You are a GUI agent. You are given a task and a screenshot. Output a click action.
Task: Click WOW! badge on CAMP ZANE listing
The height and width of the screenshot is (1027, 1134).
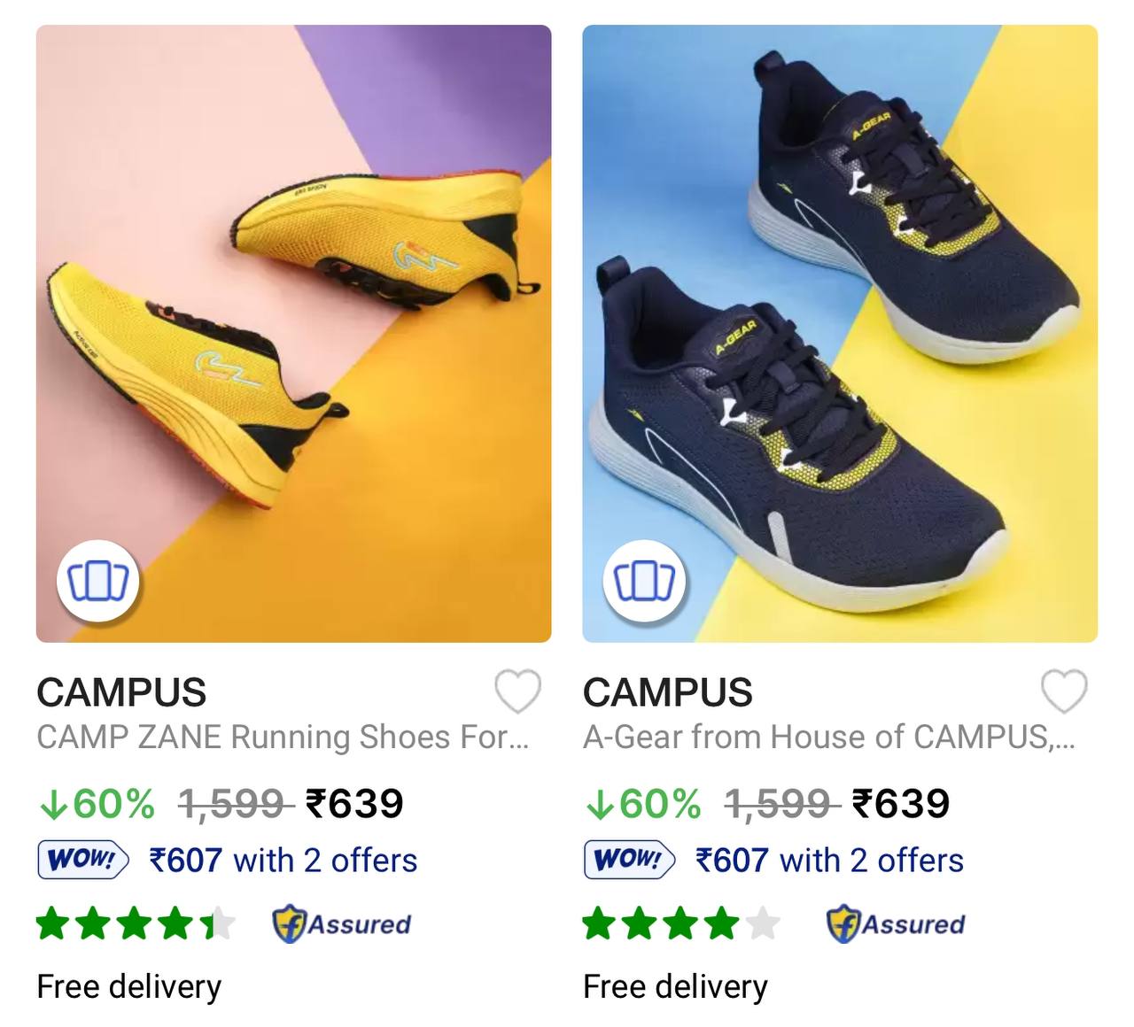(x=82, y=860)
